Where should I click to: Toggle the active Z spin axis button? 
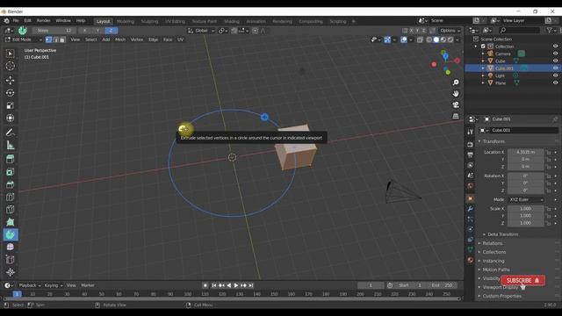(x=112, y=31)
